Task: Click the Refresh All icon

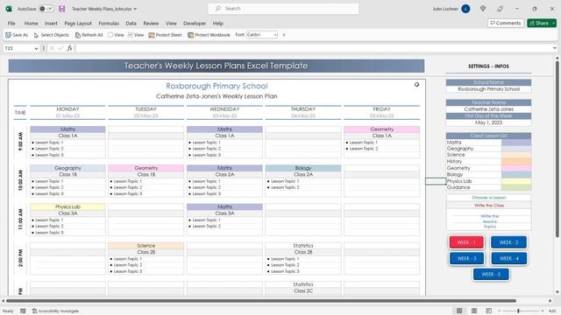Action: (78, 35)
